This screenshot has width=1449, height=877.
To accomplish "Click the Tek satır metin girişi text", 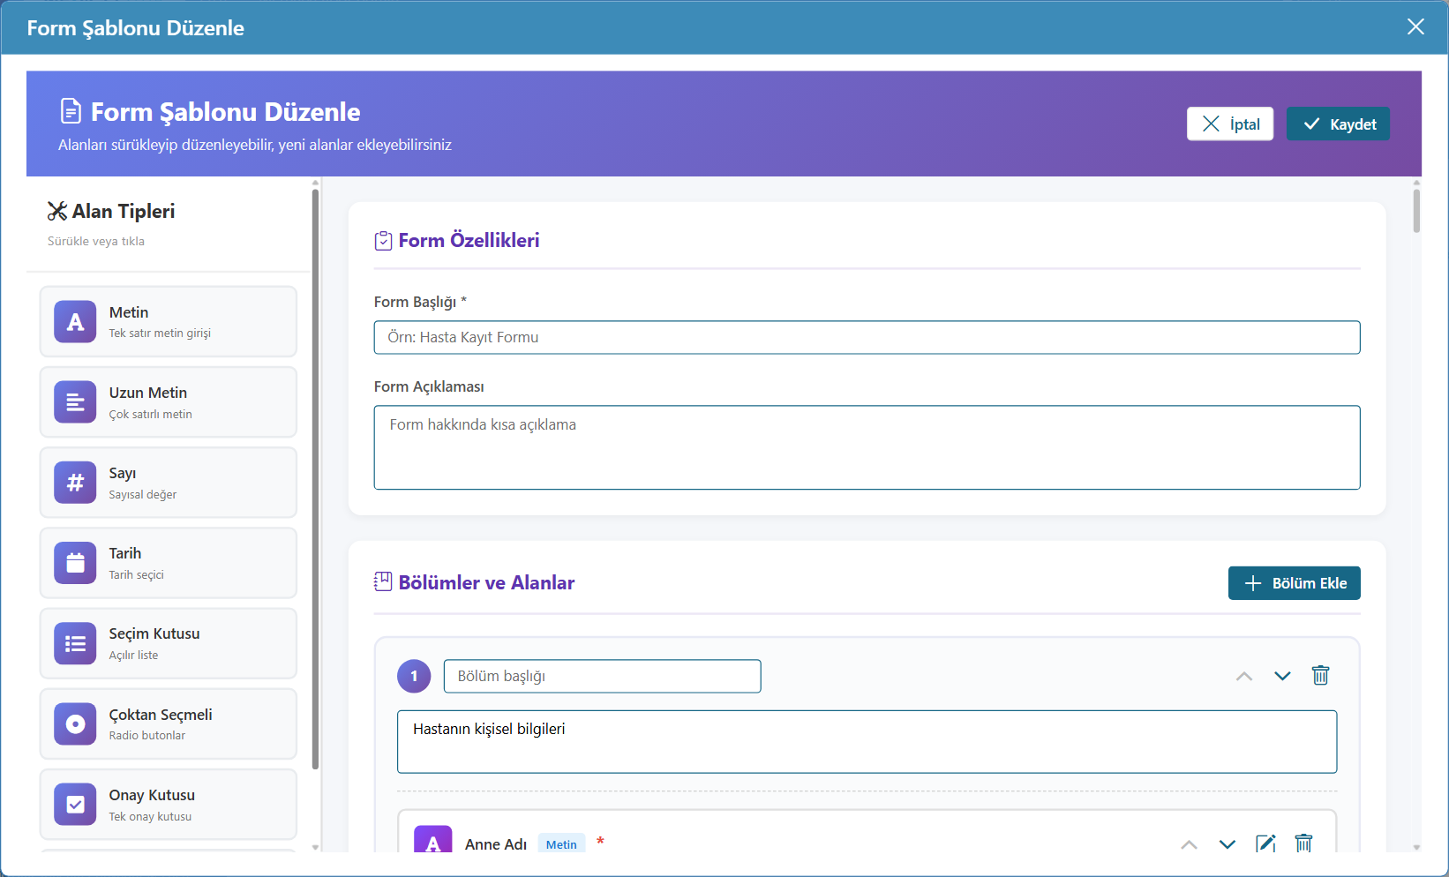I will pyautogui.click(x=160, y=334).
